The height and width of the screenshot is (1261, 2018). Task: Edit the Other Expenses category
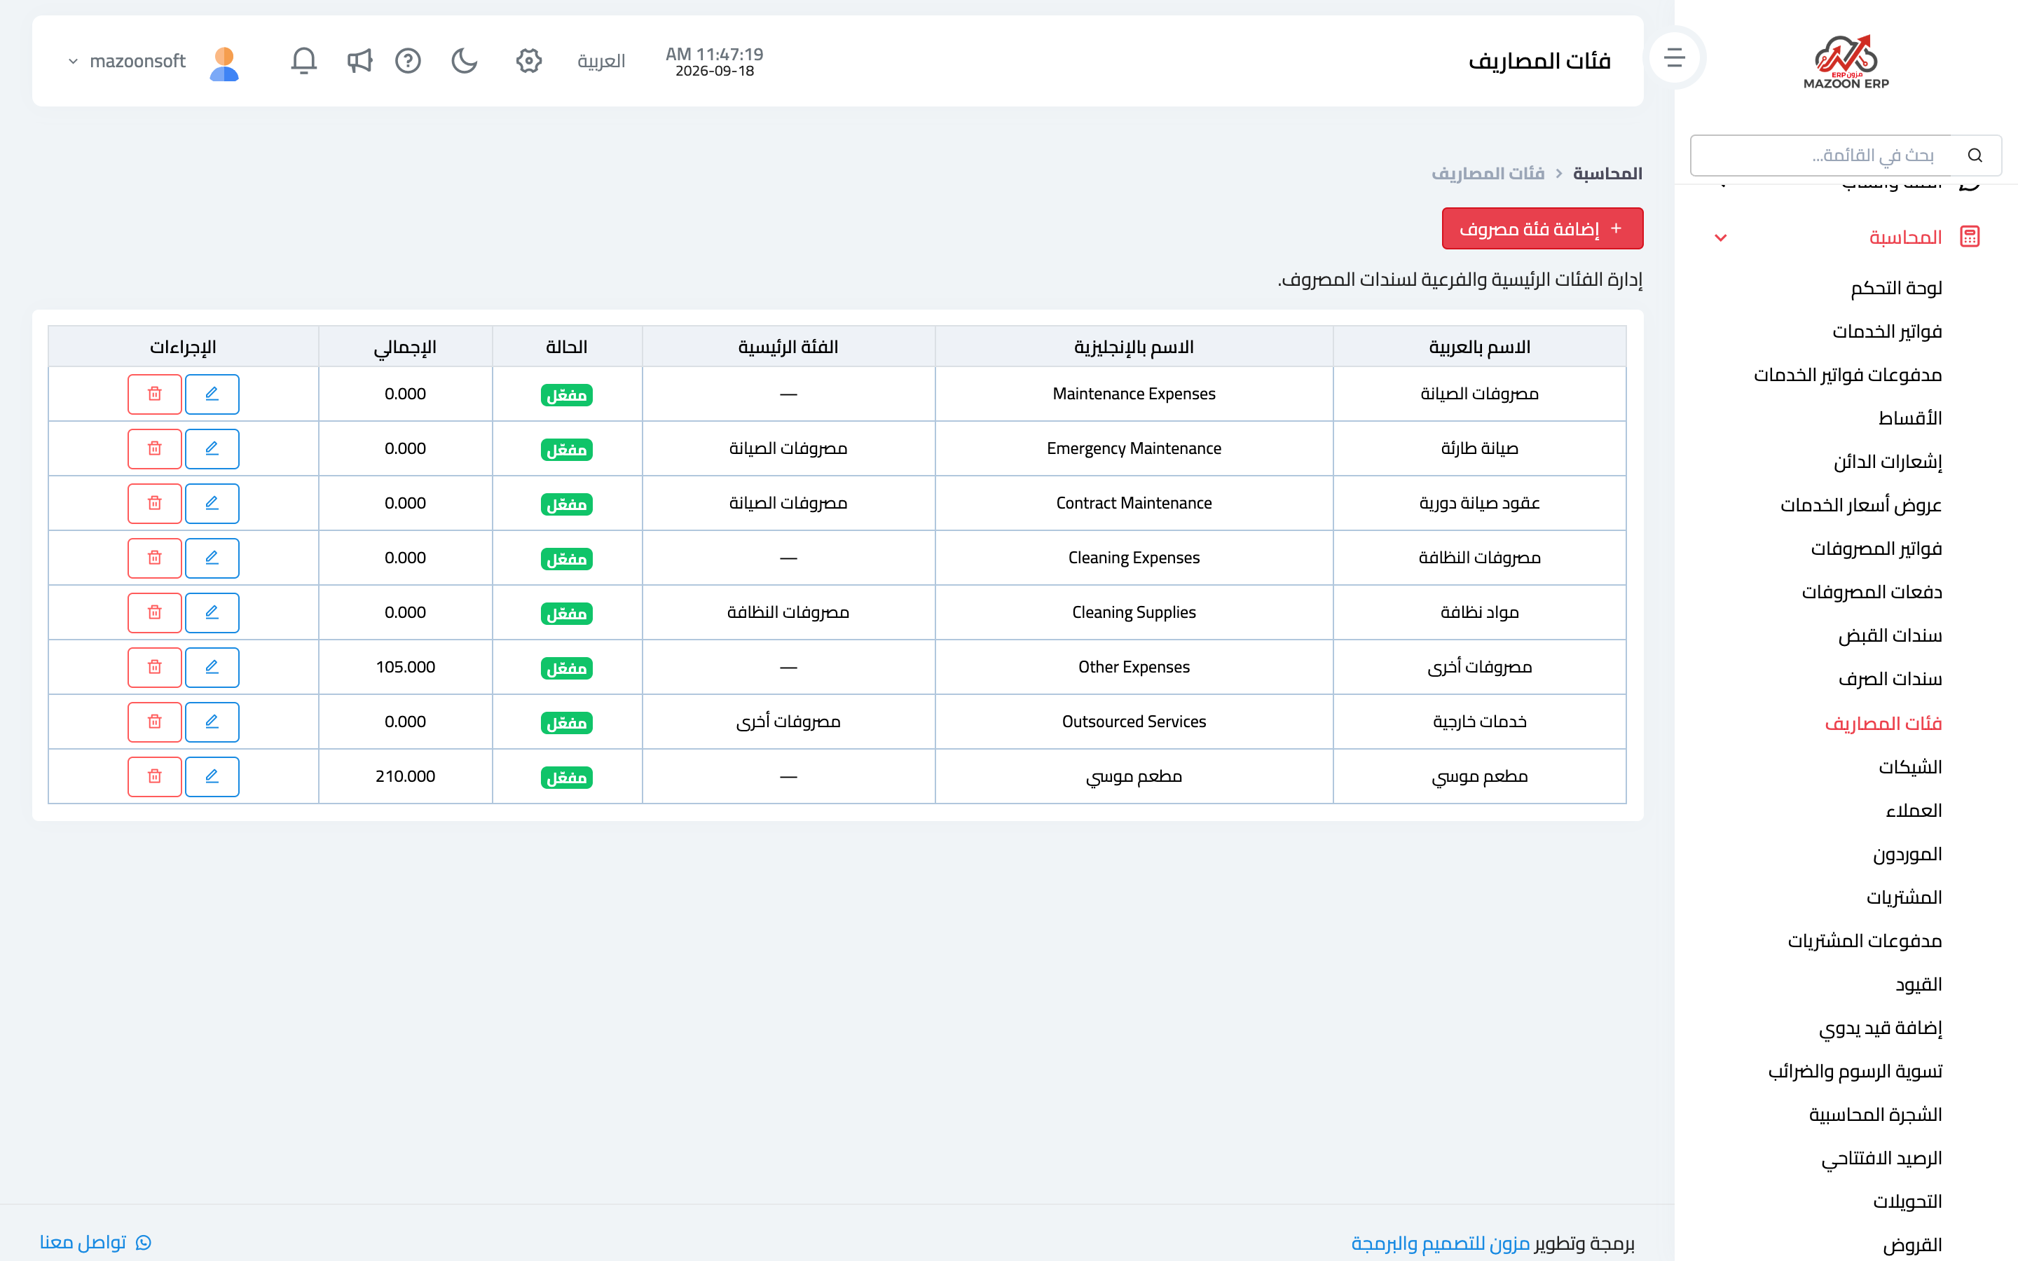(x=212, y=667)
